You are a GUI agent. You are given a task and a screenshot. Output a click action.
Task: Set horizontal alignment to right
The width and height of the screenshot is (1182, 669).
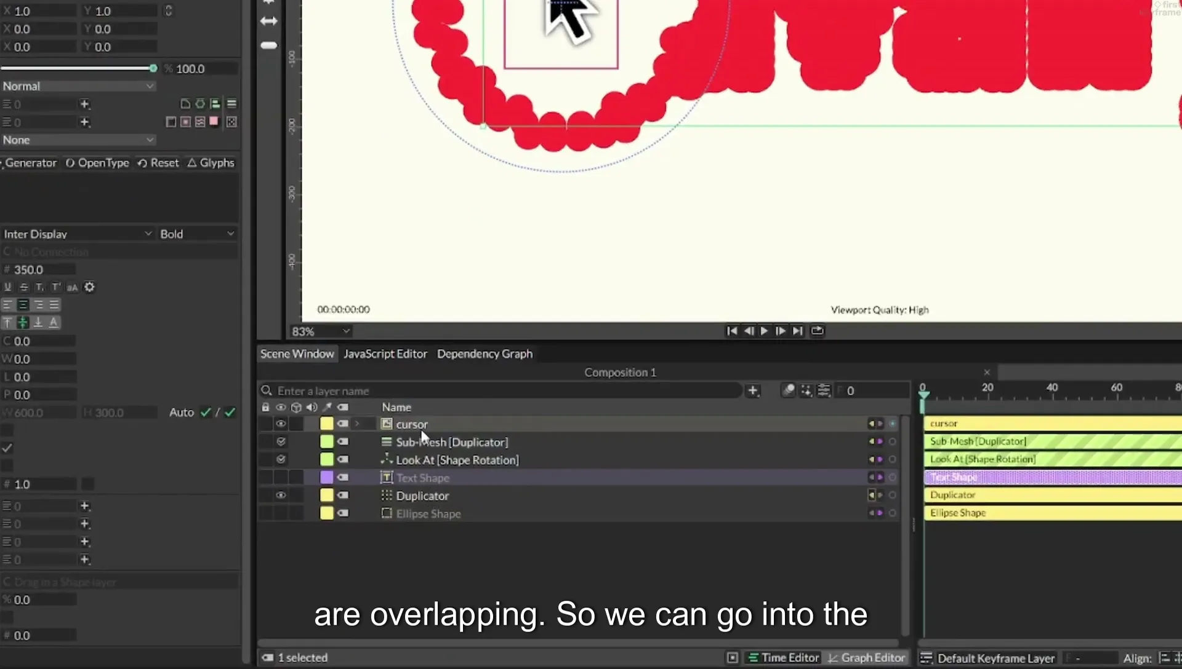point(39,305)
